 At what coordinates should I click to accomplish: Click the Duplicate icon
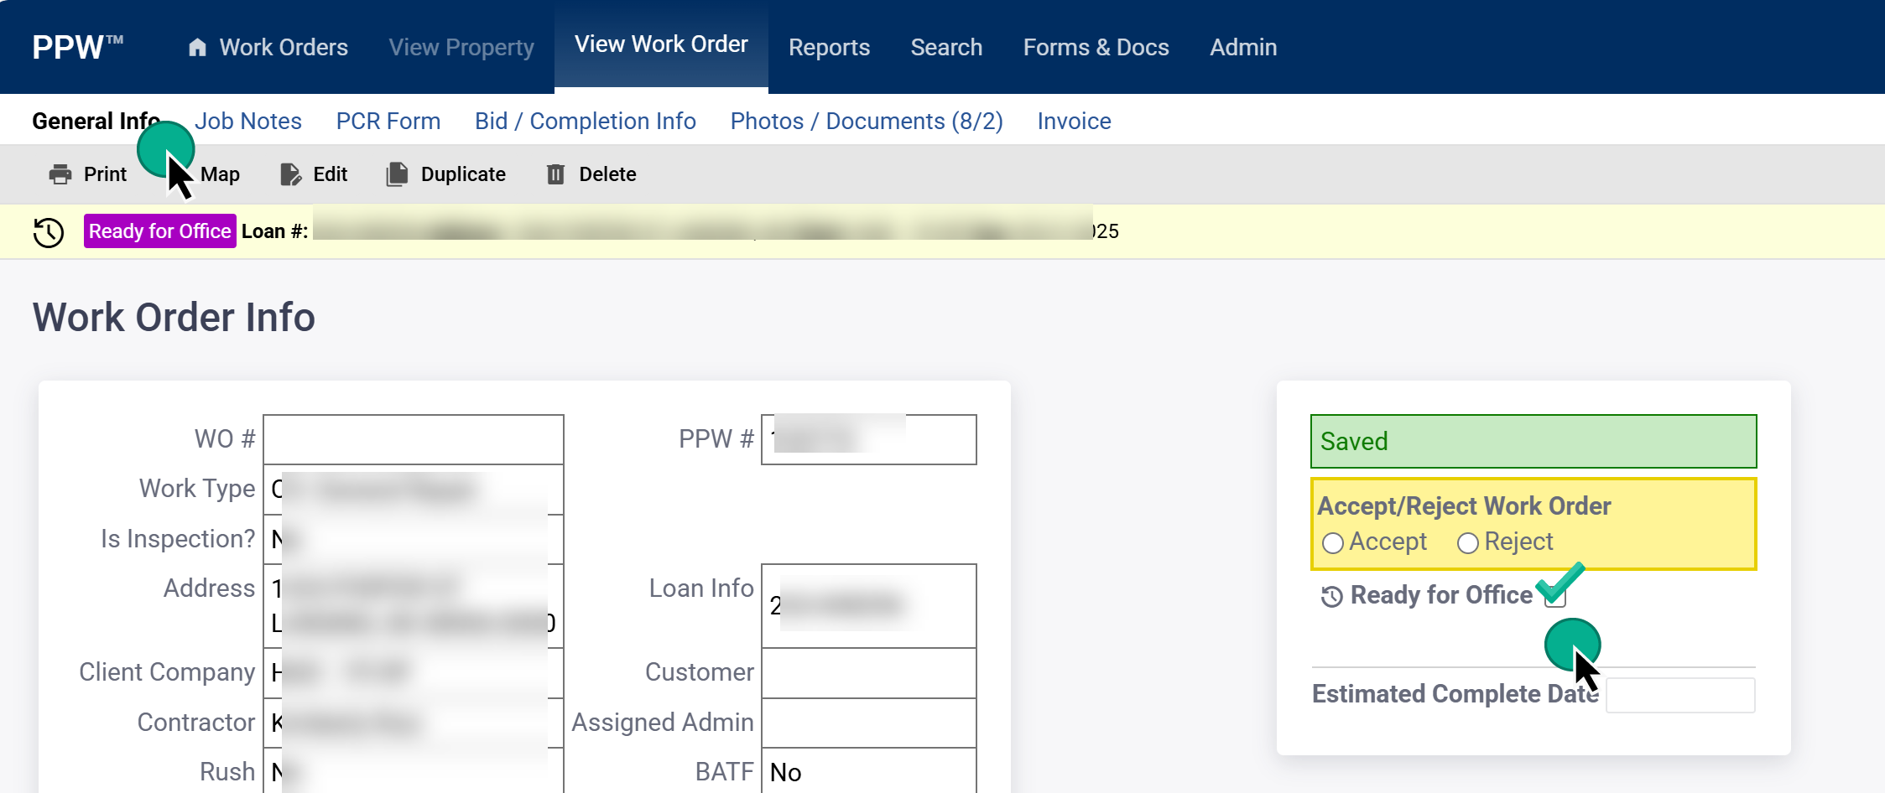pyautogui.click(x=395, y=174)
